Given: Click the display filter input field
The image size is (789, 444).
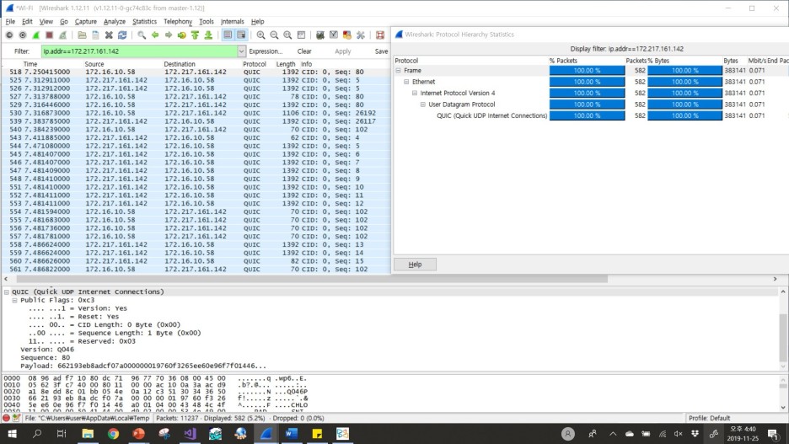Looking at the screenshot, I should click(x=139, y=51).
